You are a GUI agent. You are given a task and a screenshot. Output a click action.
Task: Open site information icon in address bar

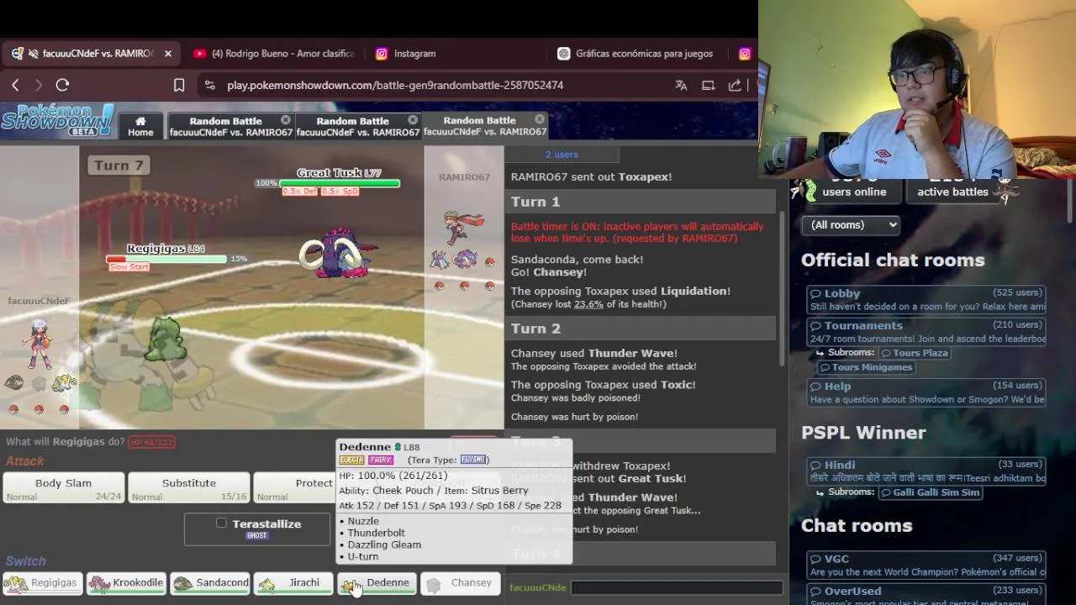click(x=209, y=85)
